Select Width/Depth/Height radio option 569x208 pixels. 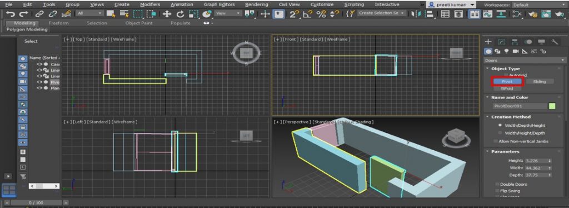pyautogui.click(x=500, y=125)
